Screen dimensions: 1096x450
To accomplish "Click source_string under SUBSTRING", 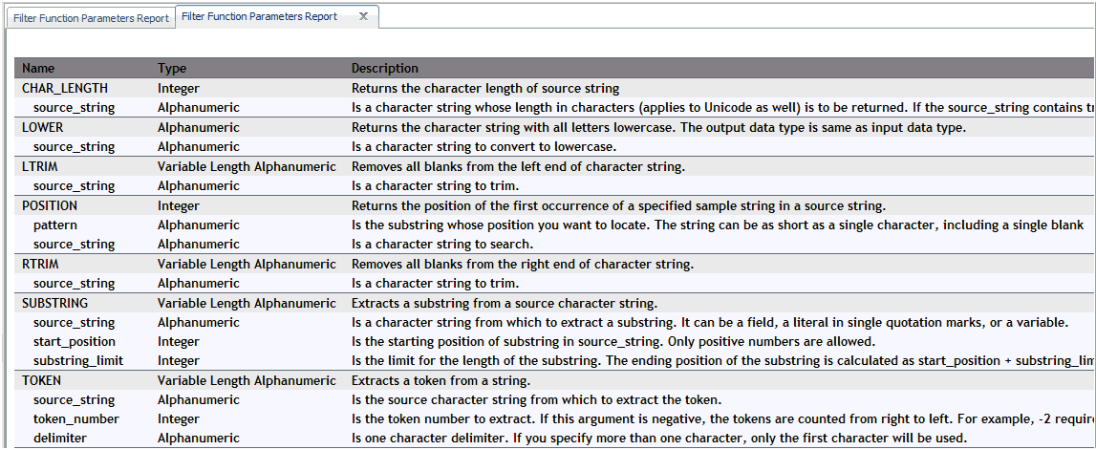I will pos(75,323).
